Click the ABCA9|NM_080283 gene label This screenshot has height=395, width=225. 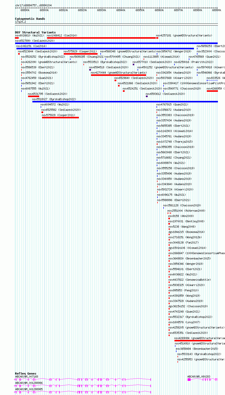[x=199, y=377]
